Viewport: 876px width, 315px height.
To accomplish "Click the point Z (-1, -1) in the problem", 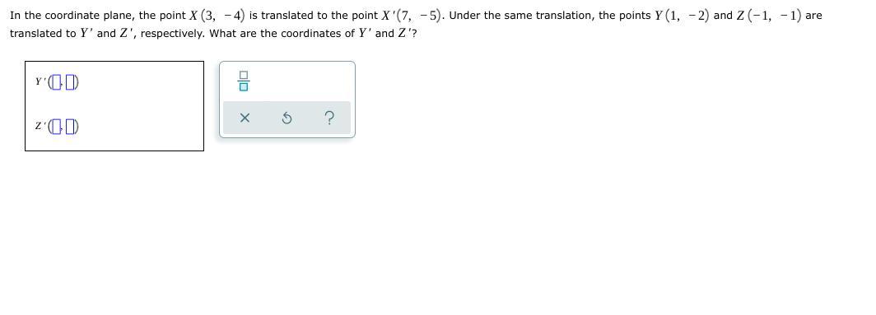I will (769, 16).
